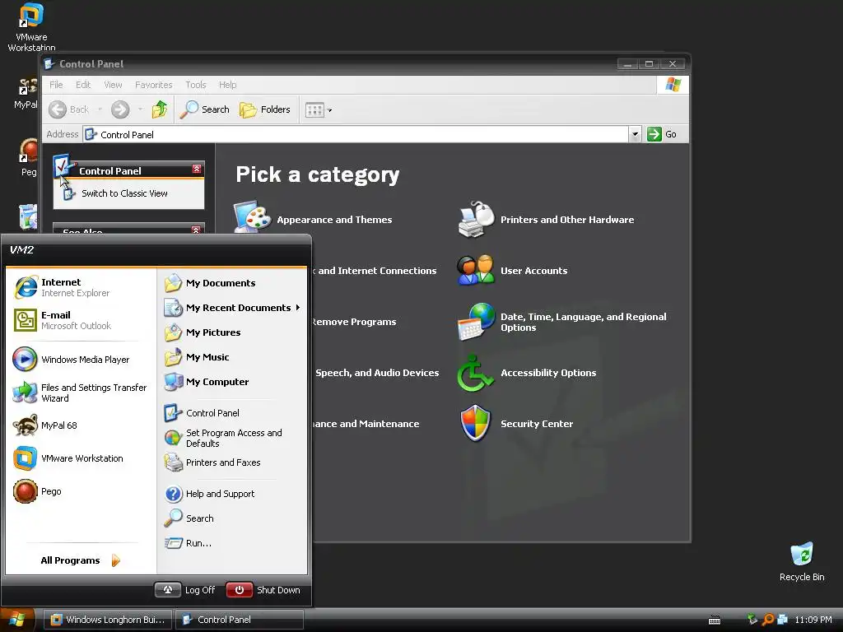
Task: Open My Music folder
Action: [231, 357]
